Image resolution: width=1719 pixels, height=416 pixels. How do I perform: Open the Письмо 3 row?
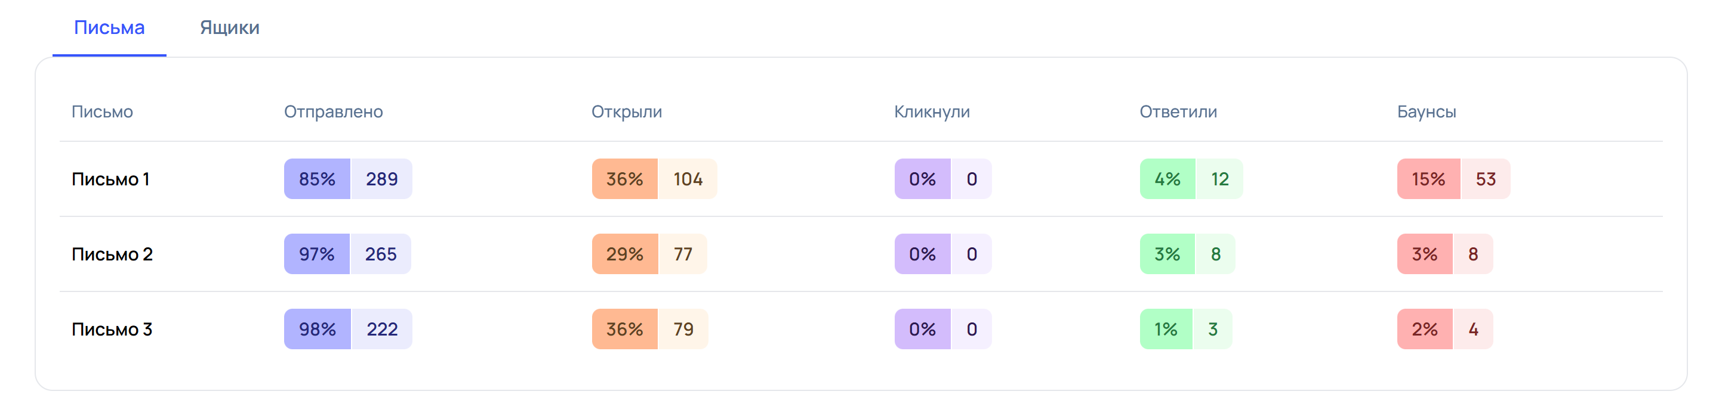tap(861, 330)
